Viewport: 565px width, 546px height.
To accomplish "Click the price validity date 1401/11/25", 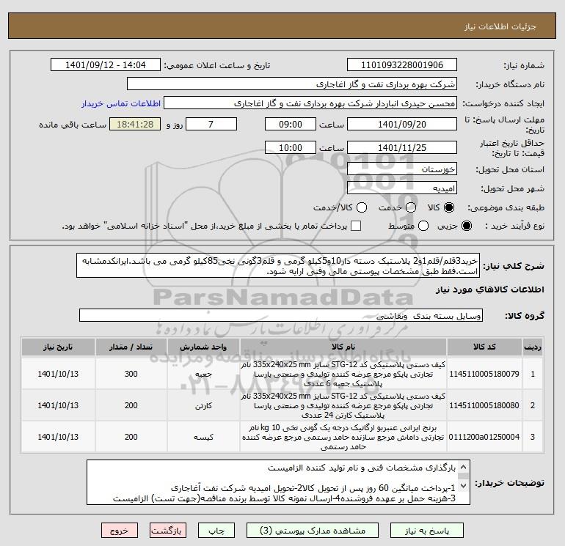I will click(402, 147).
